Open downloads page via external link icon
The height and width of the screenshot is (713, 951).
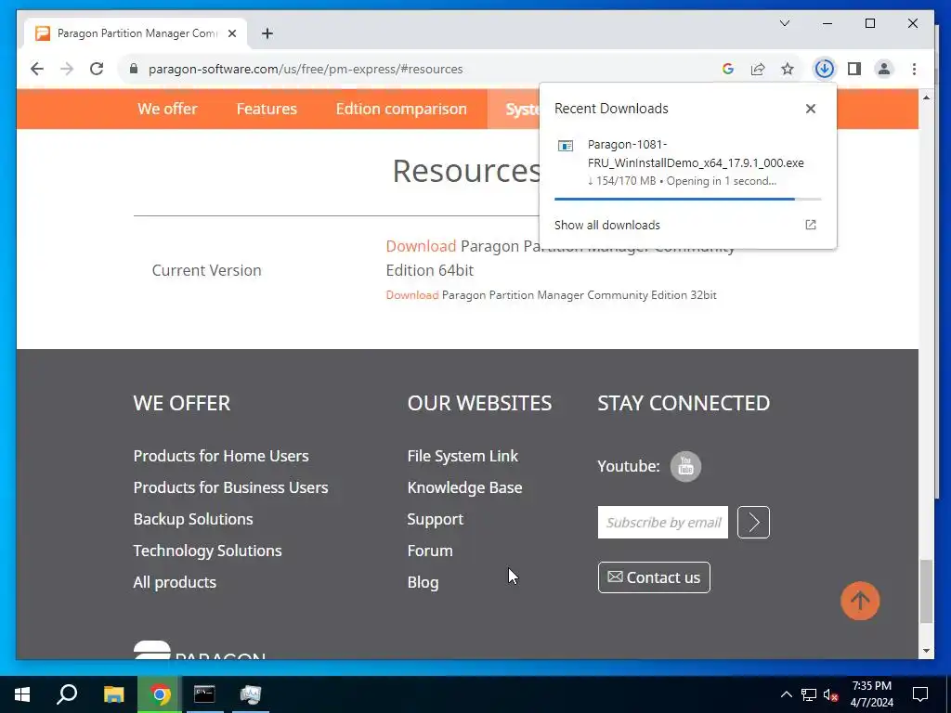810,225
